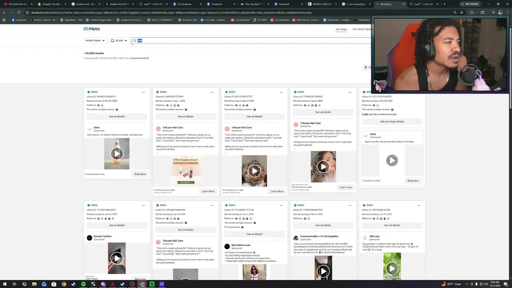
Task: Click See summary details on the Dove 2-ads card
Action: pyautogui.click(x=392, y=122)
